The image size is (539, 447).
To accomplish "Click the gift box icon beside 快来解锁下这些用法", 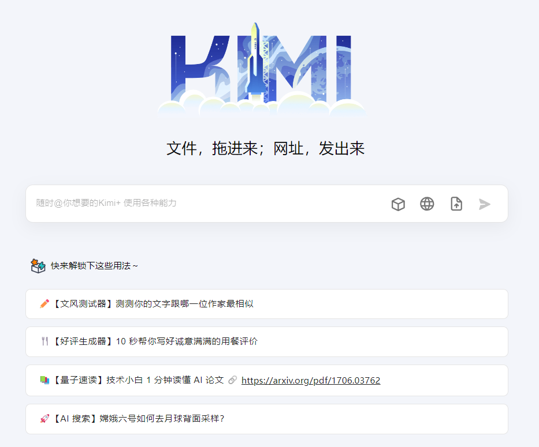I will click(38, 266).
